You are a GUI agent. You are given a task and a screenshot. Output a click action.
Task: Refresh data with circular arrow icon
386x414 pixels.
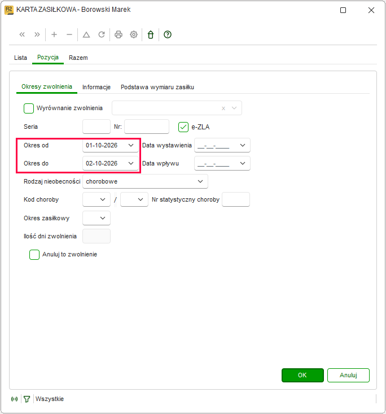pos(102,34)
